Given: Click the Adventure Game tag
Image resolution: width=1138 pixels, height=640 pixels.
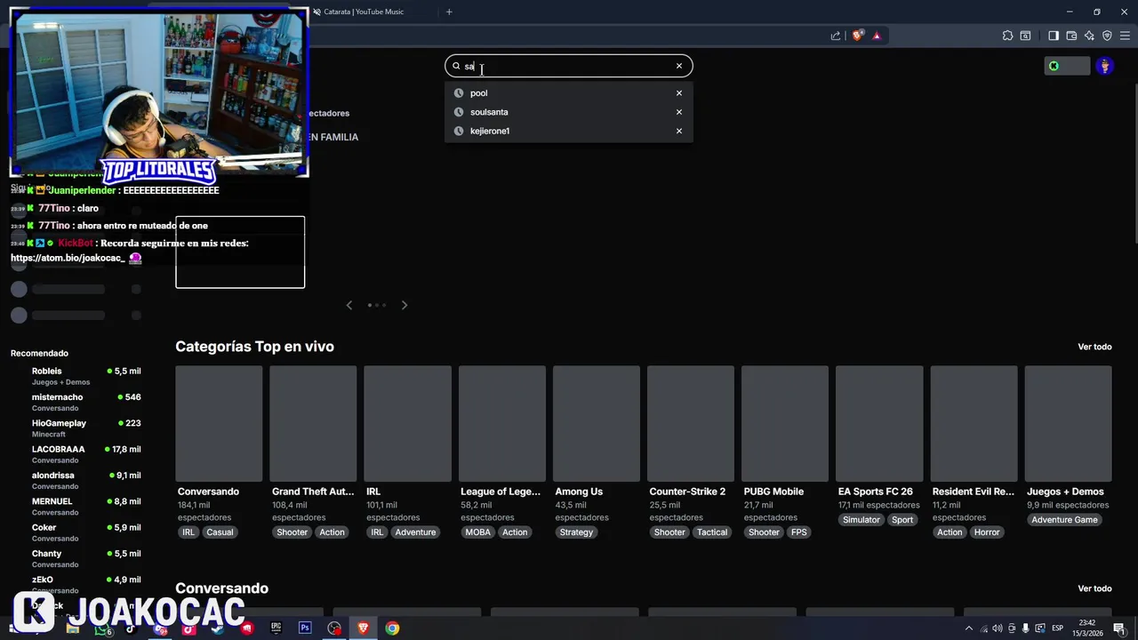Looking at the screenshot, I should [x=1064, y=520].
